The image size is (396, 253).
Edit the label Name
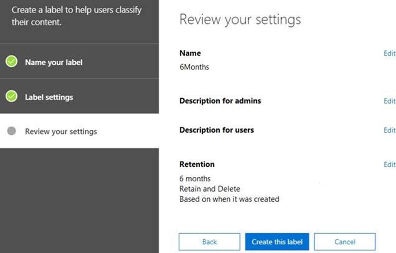(x=389, y=53)
